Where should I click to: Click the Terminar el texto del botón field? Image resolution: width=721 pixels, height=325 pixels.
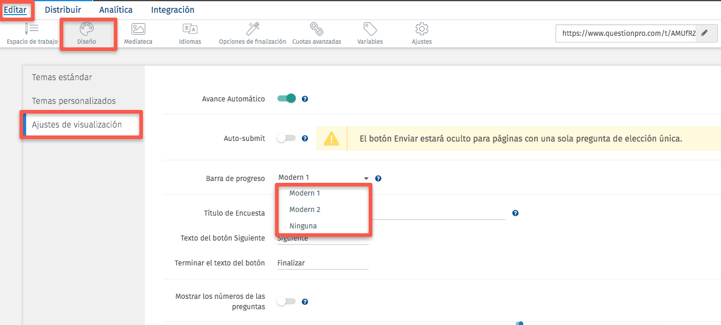pos(322,263)
